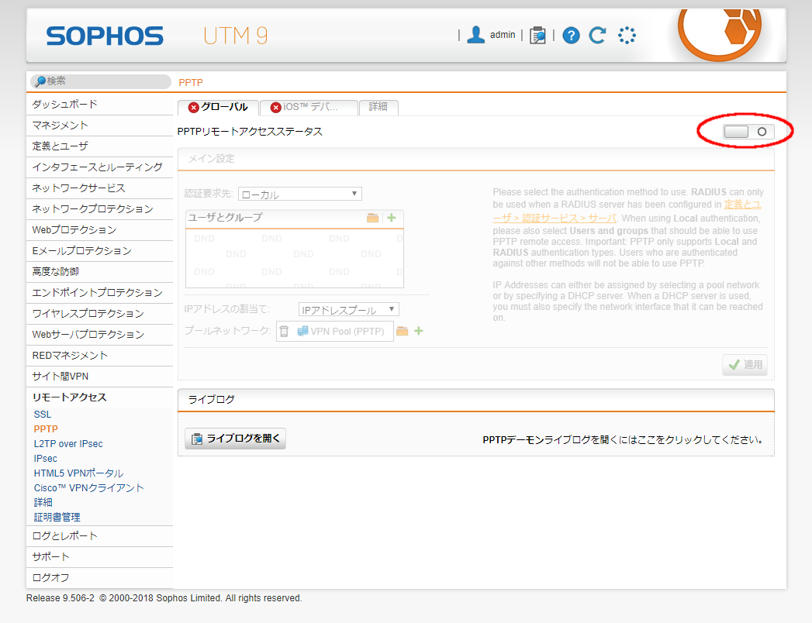
Task: Click green plus in ユーザとグループ box
Action: [x=392, y=218]
